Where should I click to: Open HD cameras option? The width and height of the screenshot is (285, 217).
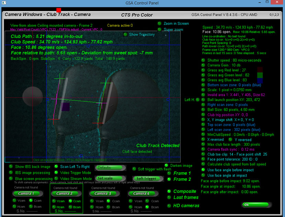[x=169, y=206]
